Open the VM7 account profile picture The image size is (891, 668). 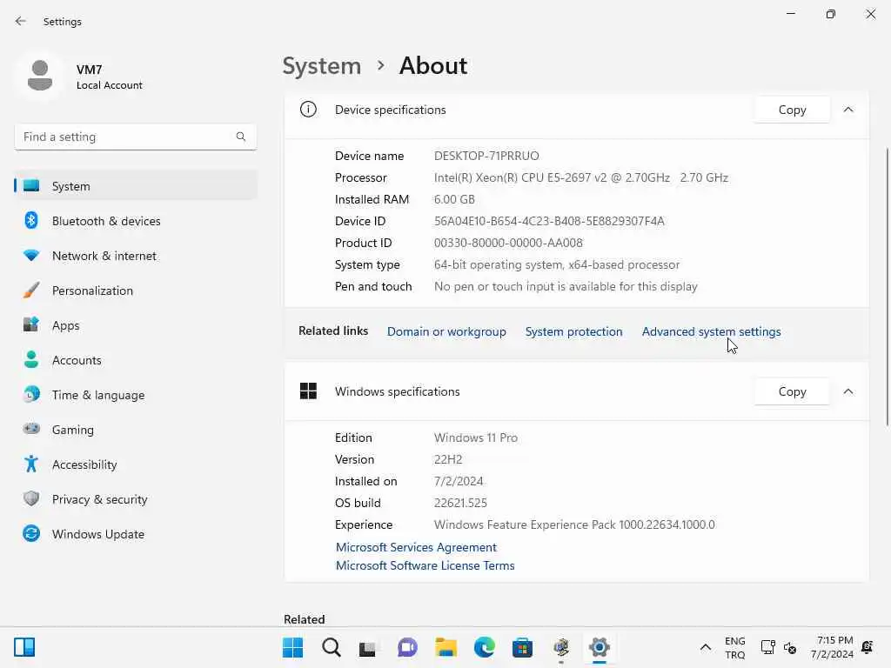point(40,76)
